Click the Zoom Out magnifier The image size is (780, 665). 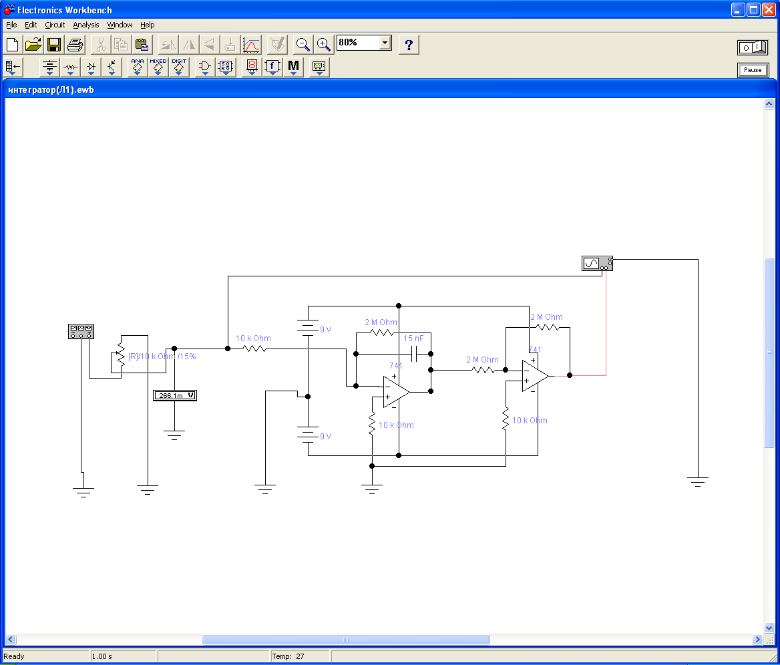pos(303,45)
